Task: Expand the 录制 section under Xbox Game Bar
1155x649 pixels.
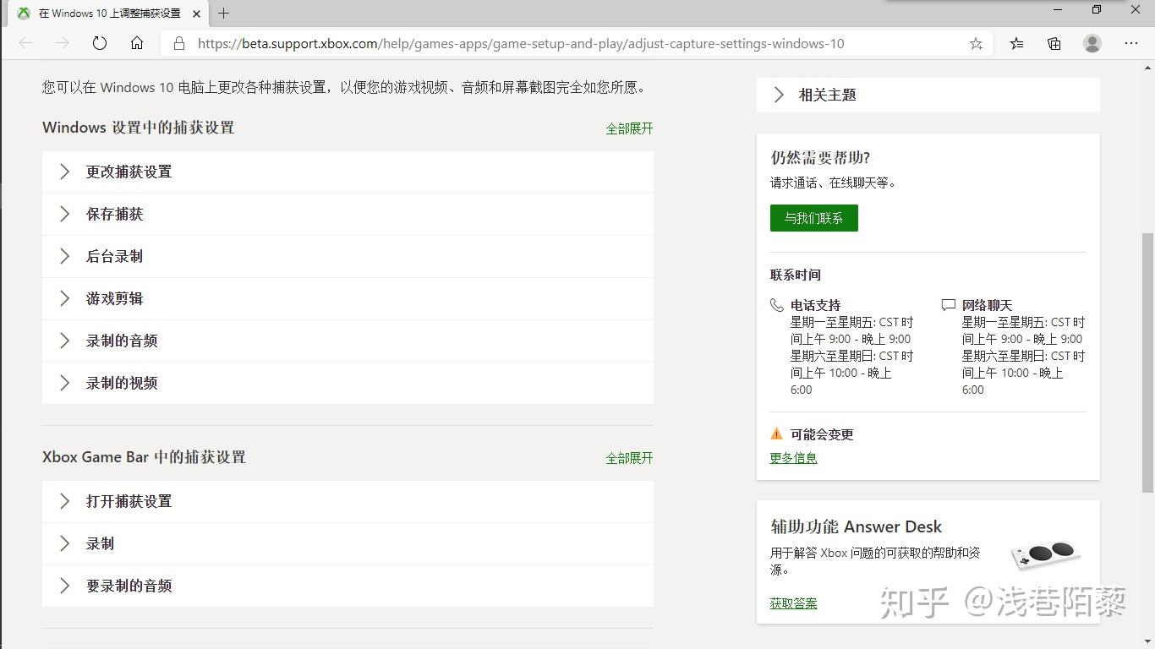Action: [x=348, y=543]
